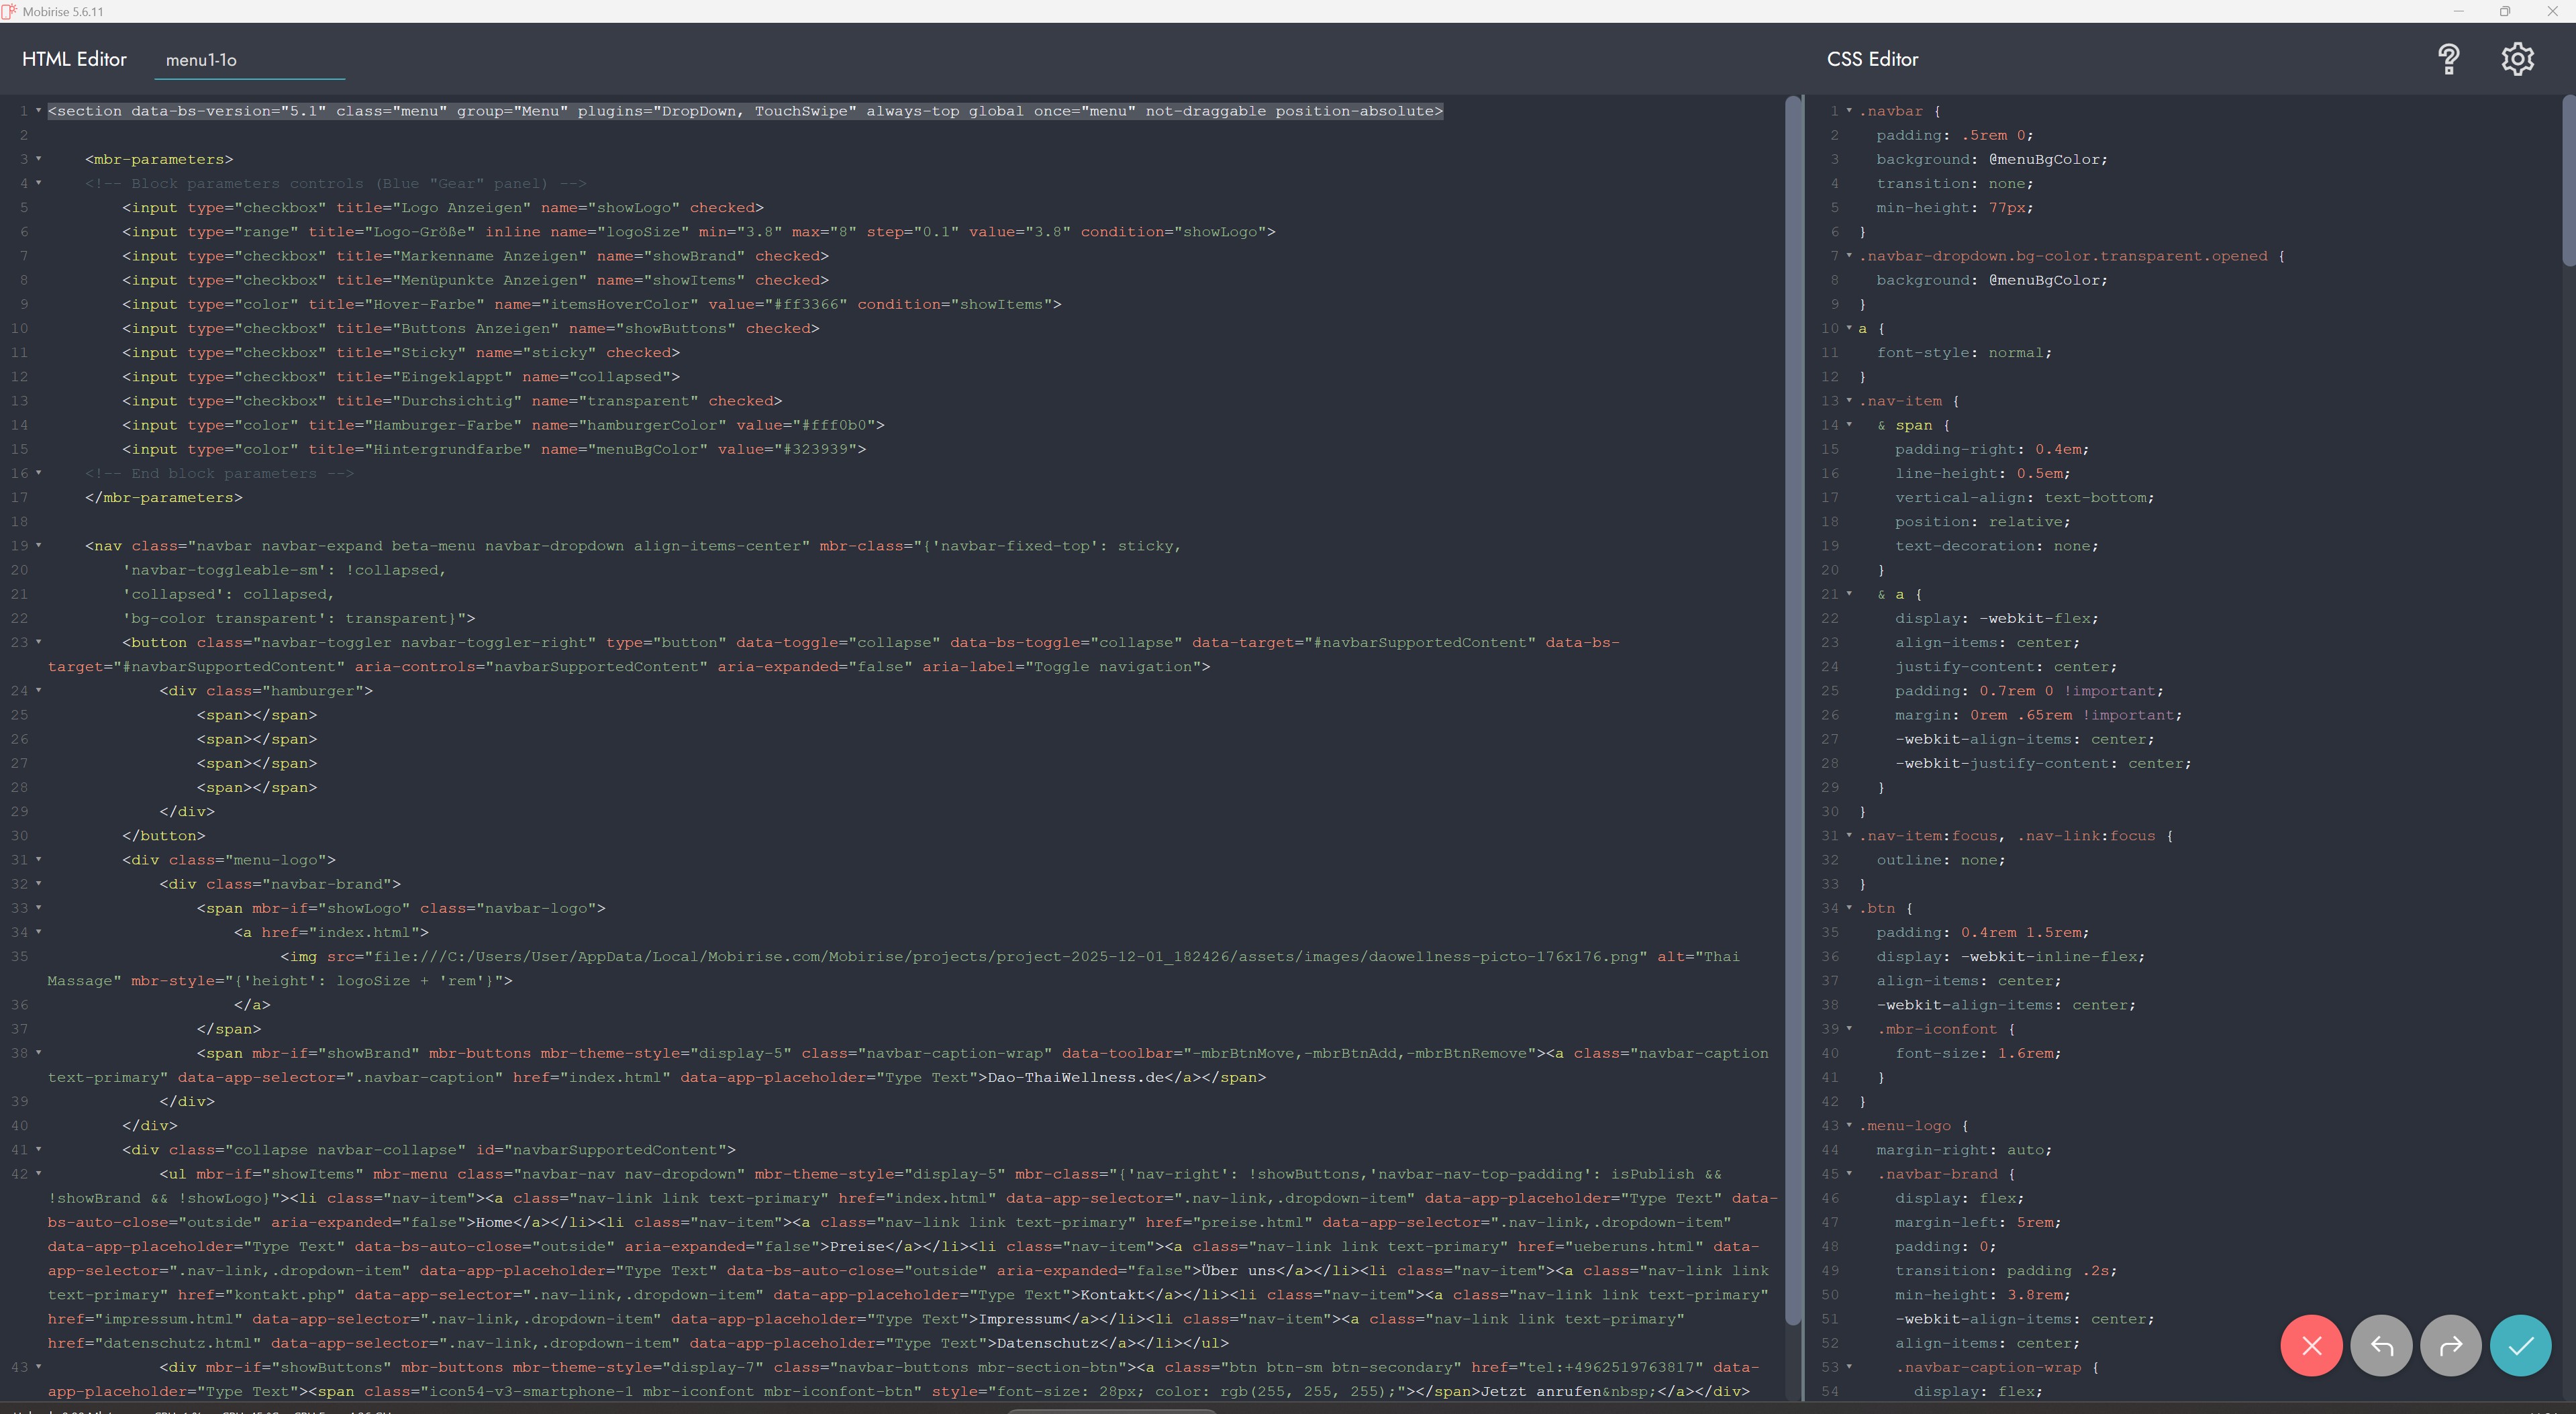Collapse mbr-parameters fold arrow on line 3
The image size is (2576, 1414).
(39, 159)
